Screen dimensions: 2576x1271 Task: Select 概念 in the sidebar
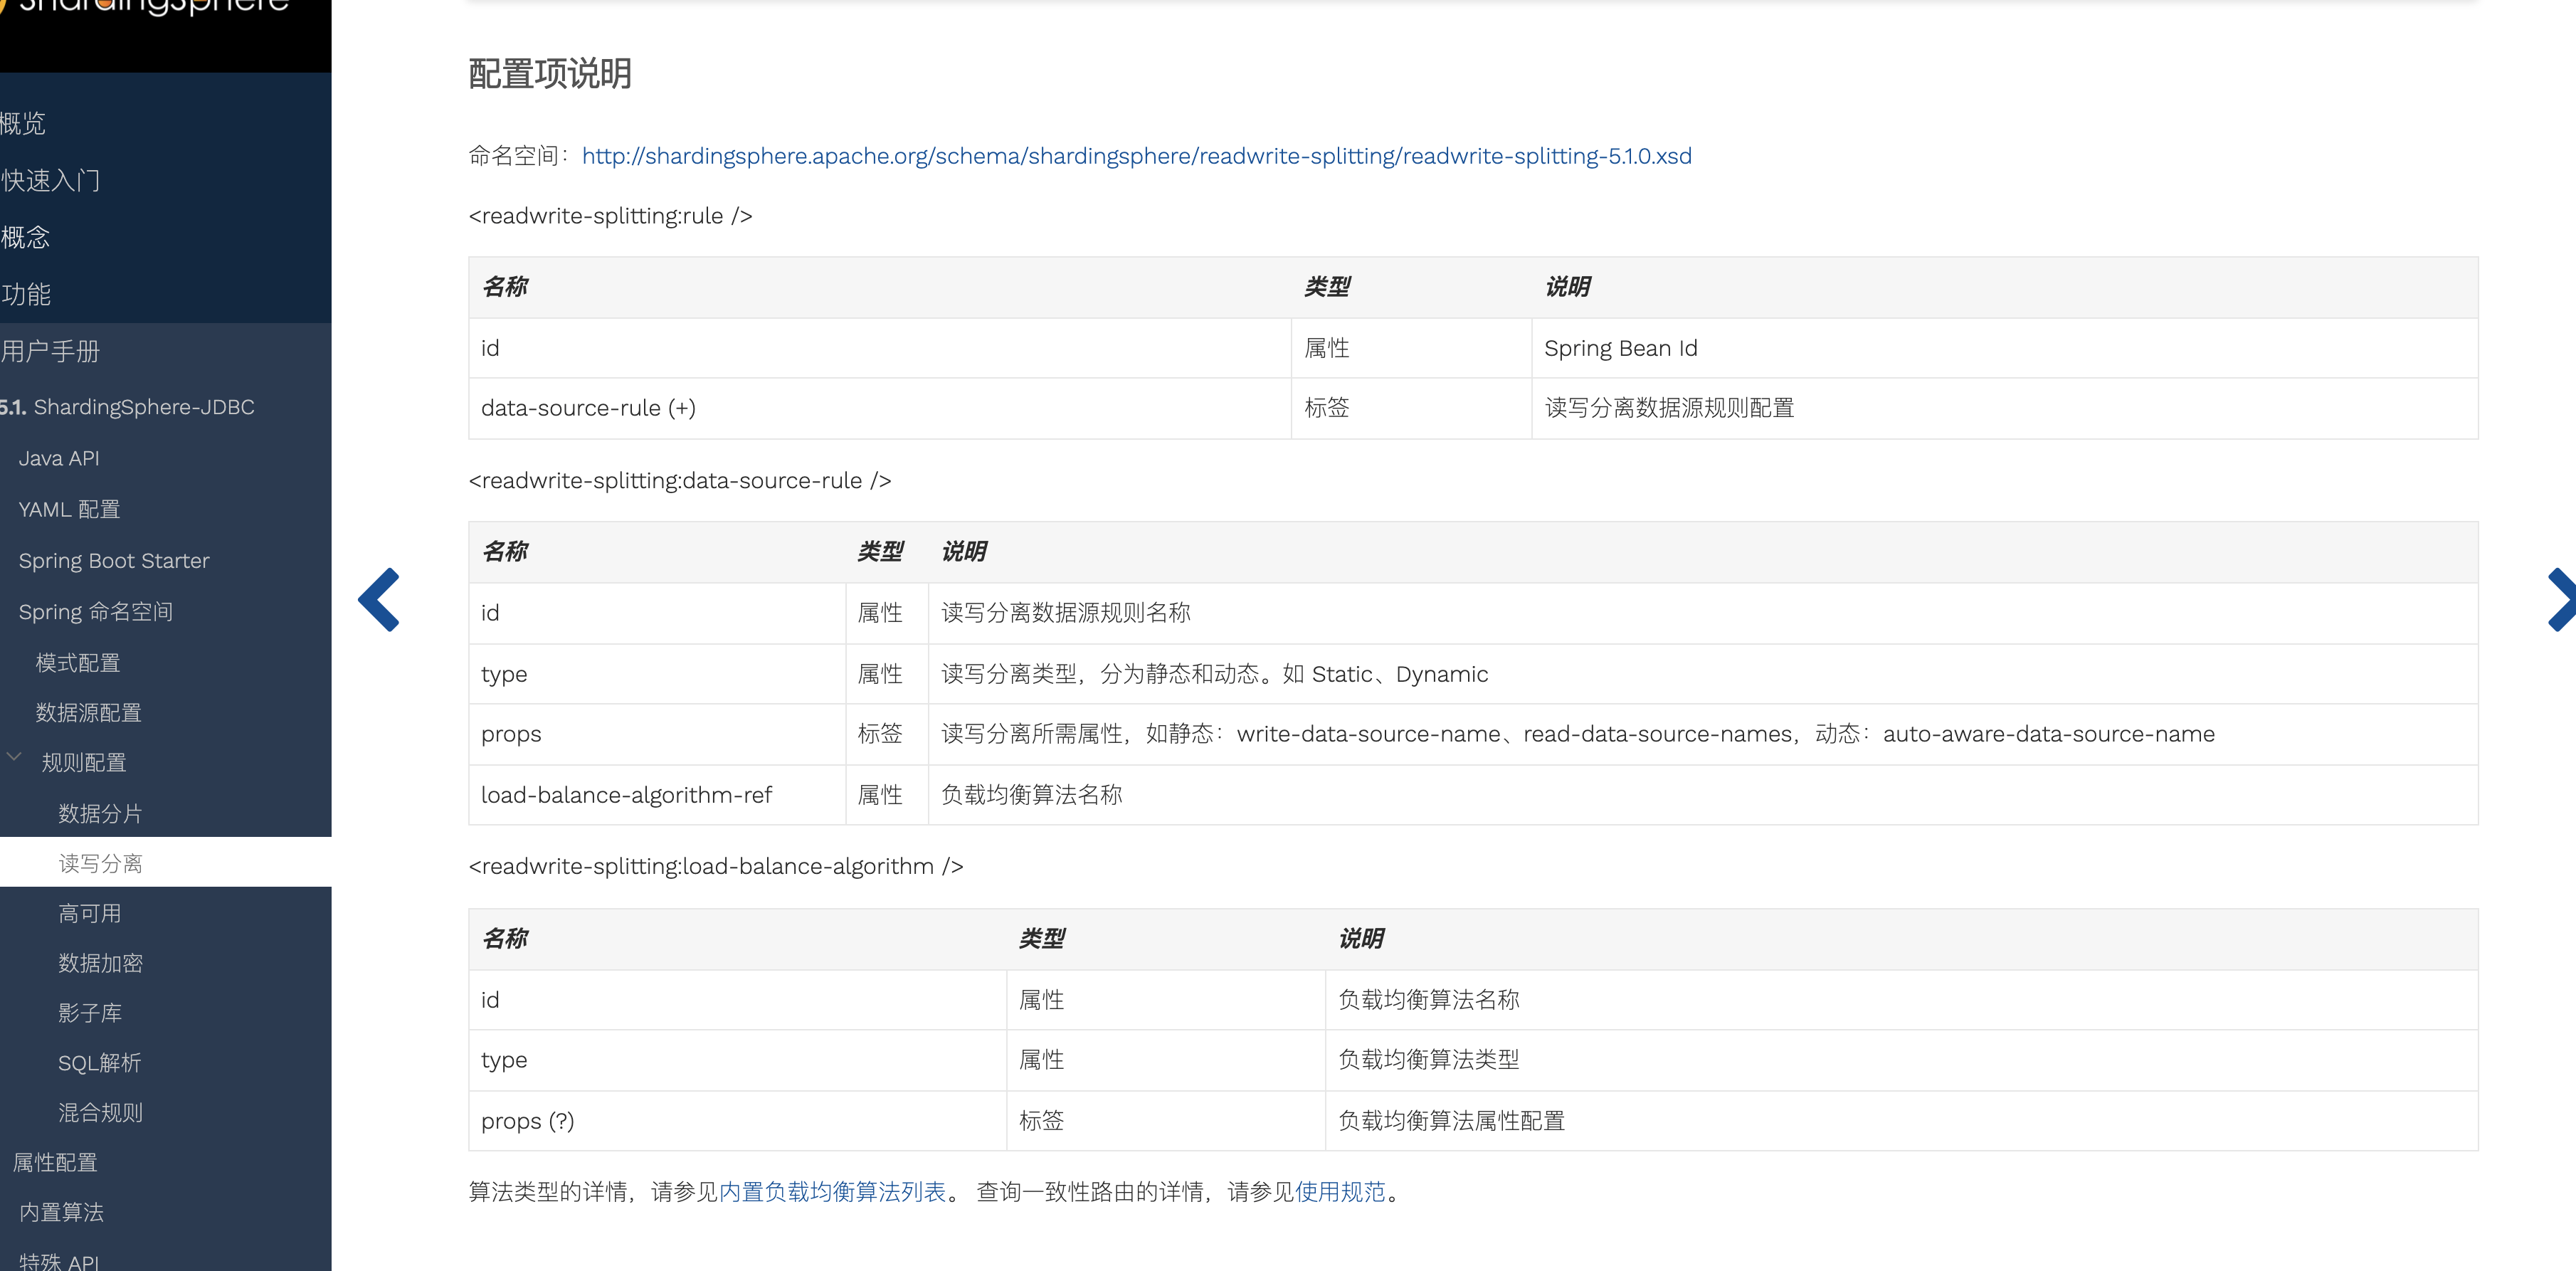tap(25, 237)
